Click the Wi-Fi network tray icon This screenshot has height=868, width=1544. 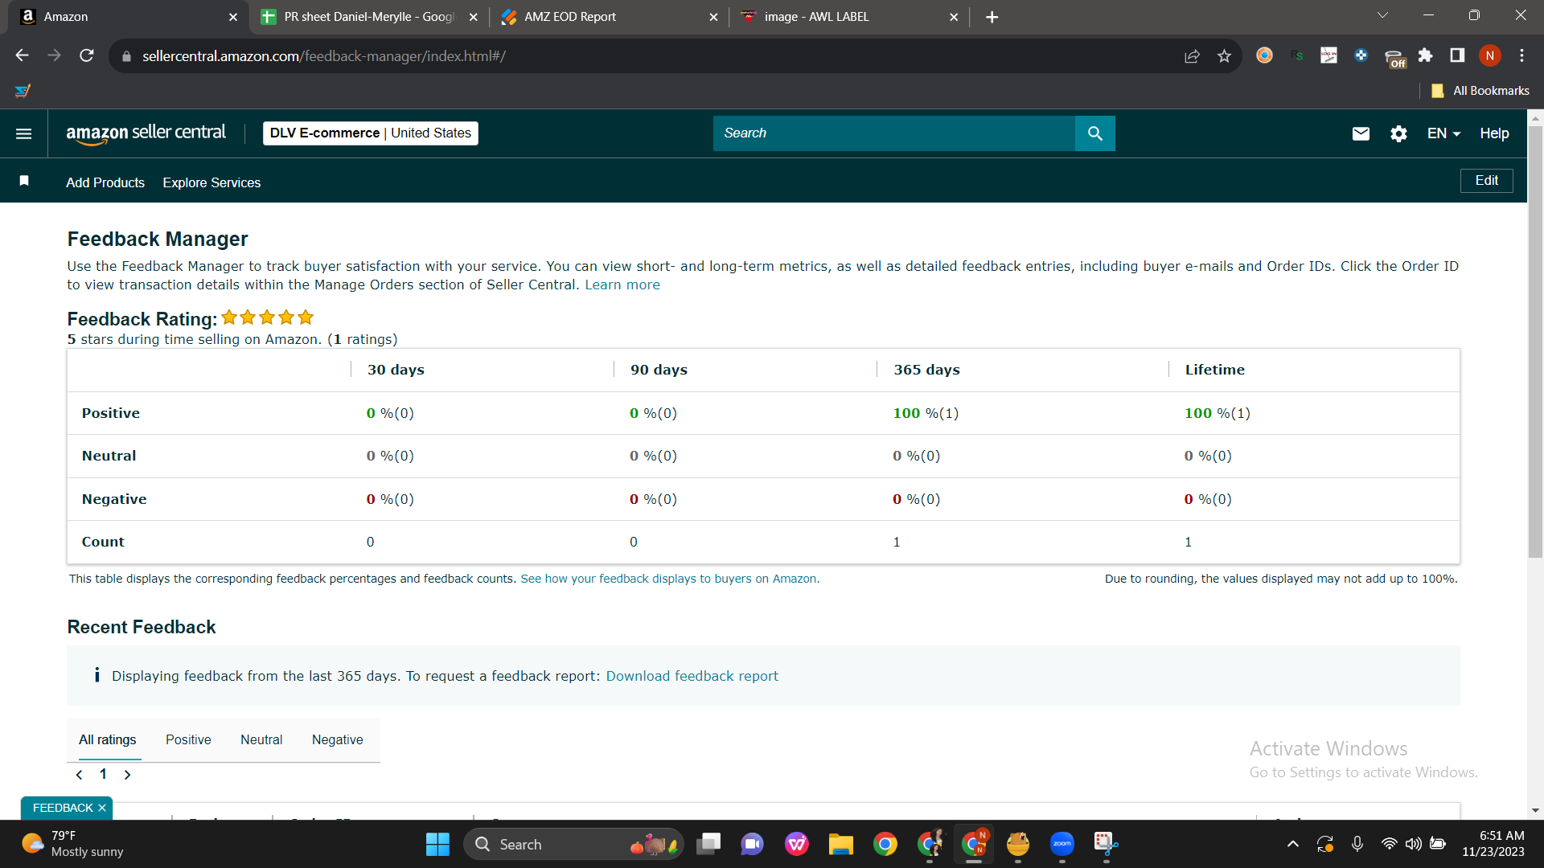1389,844
